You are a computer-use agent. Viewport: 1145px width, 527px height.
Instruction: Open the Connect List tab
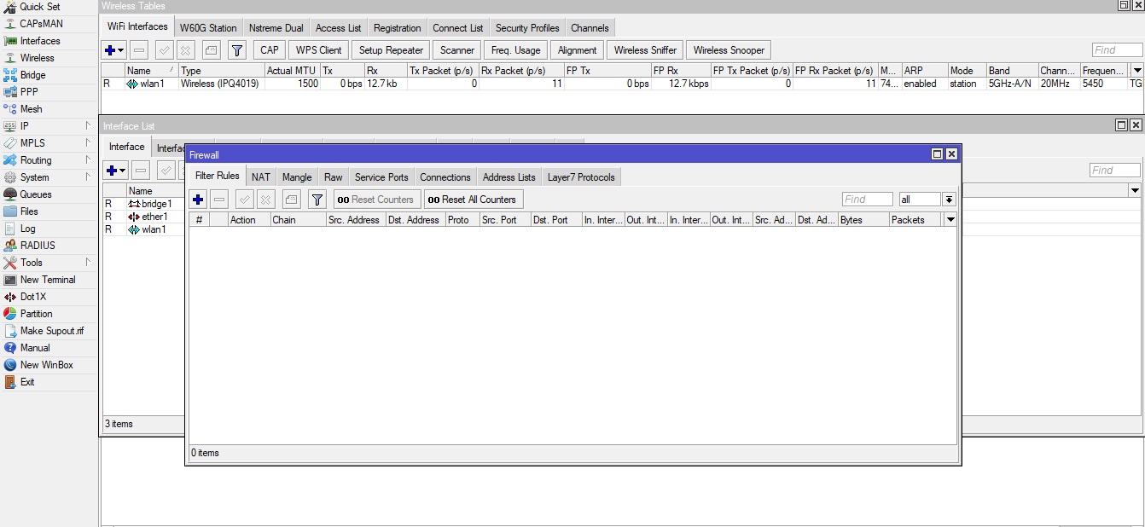point(457,28)
